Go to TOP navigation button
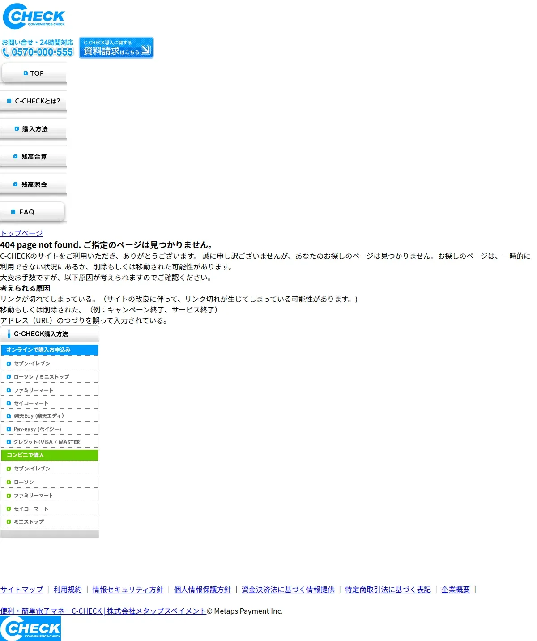 click(34, 73)
